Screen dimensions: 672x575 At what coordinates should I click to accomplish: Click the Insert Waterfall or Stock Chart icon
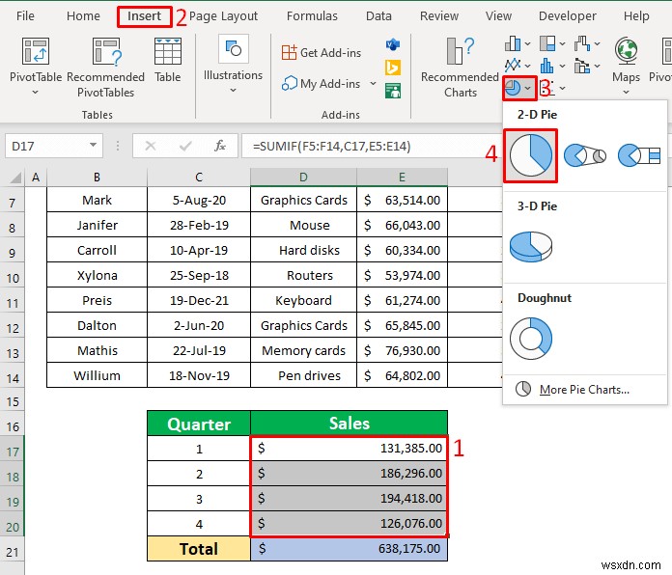click(582, 43)
